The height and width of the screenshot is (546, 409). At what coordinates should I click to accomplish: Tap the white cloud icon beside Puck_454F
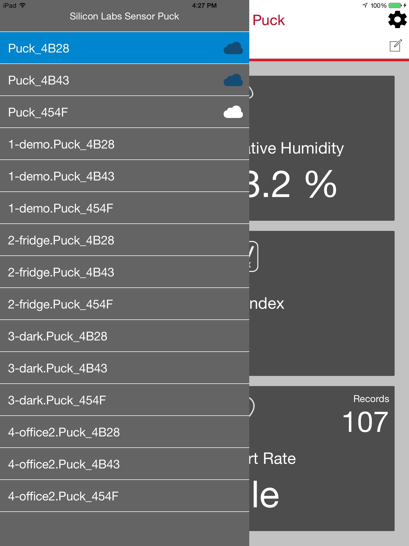click(233, 112)
